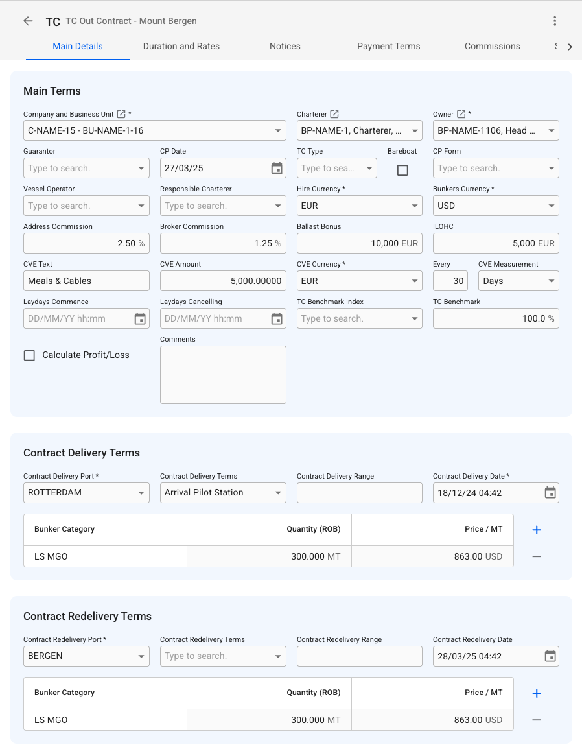Screen dimensions: 582x747
Task: Add a delivery bunker row
Action: click(x=537, y=530)
